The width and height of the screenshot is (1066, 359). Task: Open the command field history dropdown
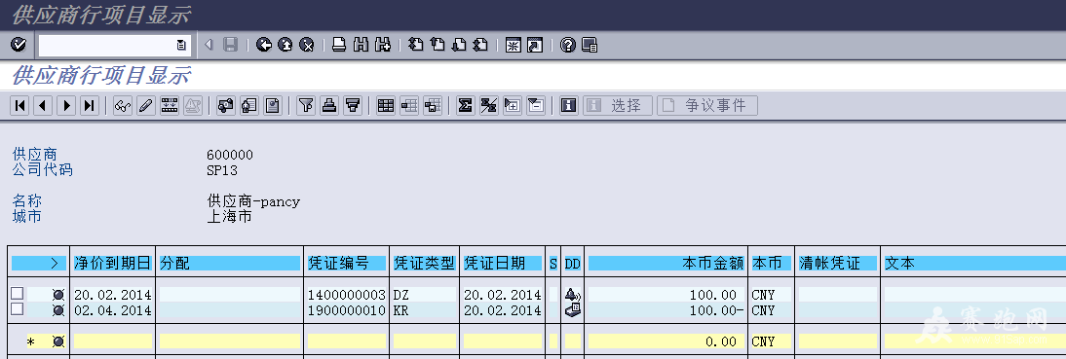181,45
